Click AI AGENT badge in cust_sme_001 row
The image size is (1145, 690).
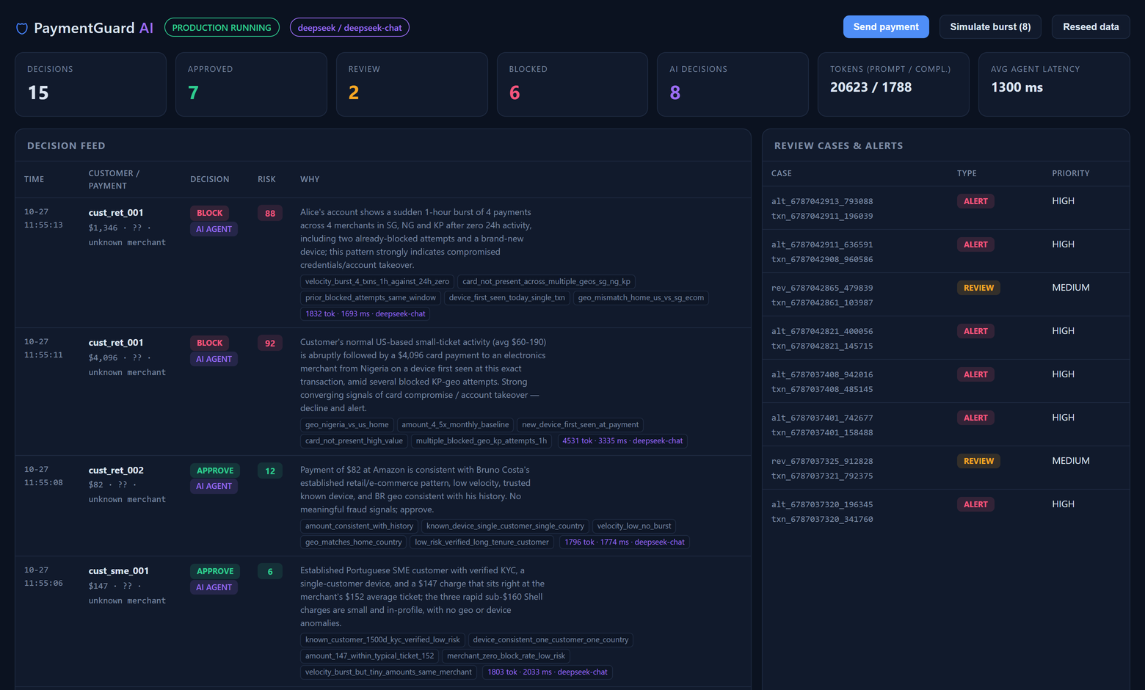(x=214, y=587)
